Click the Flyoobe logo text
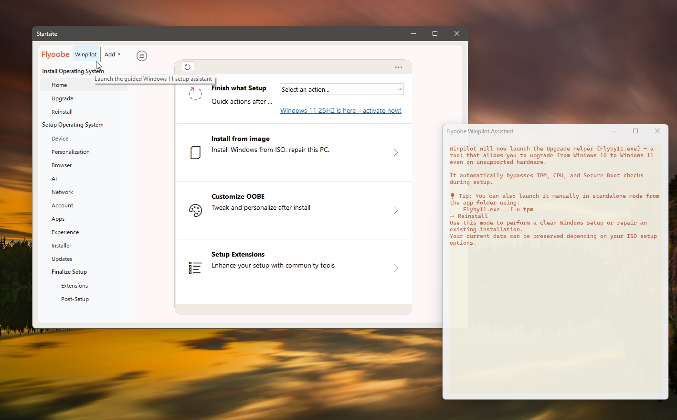Screen dimensions: 677x420 (x=55, y=54)
